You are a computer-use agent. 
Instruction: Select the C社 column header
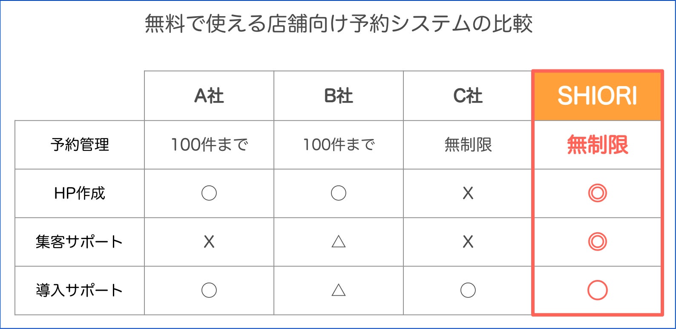[x=468, y=96]
